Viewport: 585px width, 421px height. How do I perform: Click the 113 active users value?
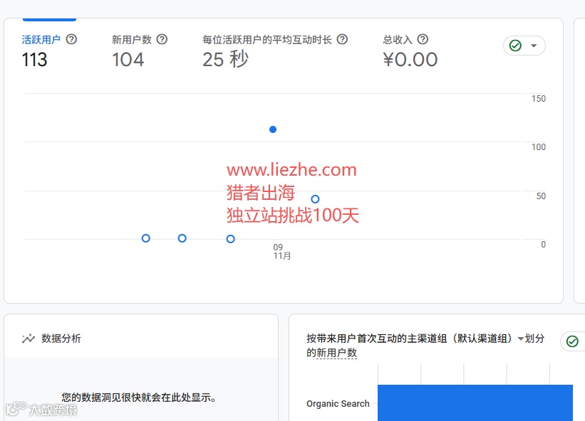click(x=35, y=60)
